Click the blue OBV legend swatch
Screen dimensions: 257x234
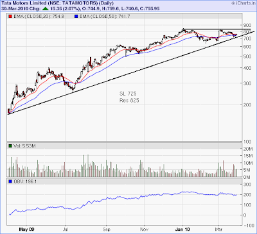[x=10, y=181]
